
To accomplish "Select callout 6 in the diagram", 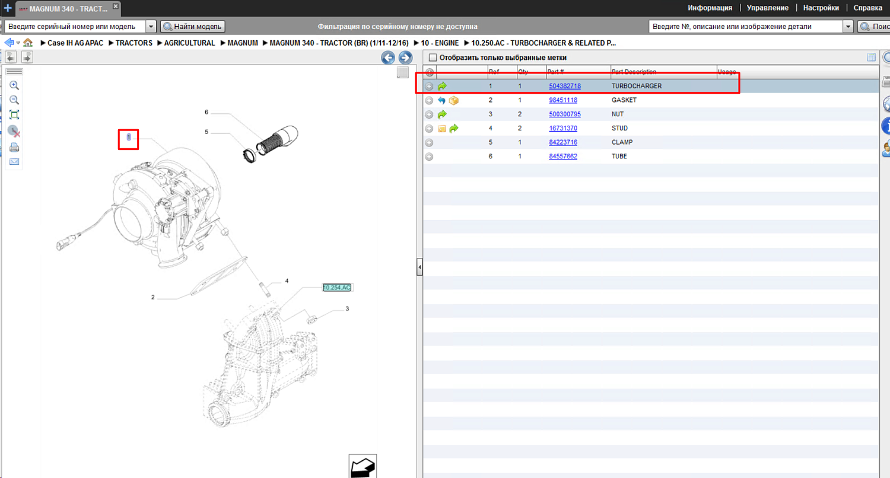I will pyautogui.click(x=206, y=112).
